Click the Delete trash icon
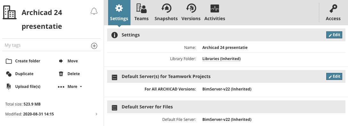This screenshot has height=126, width=348. 61,74
